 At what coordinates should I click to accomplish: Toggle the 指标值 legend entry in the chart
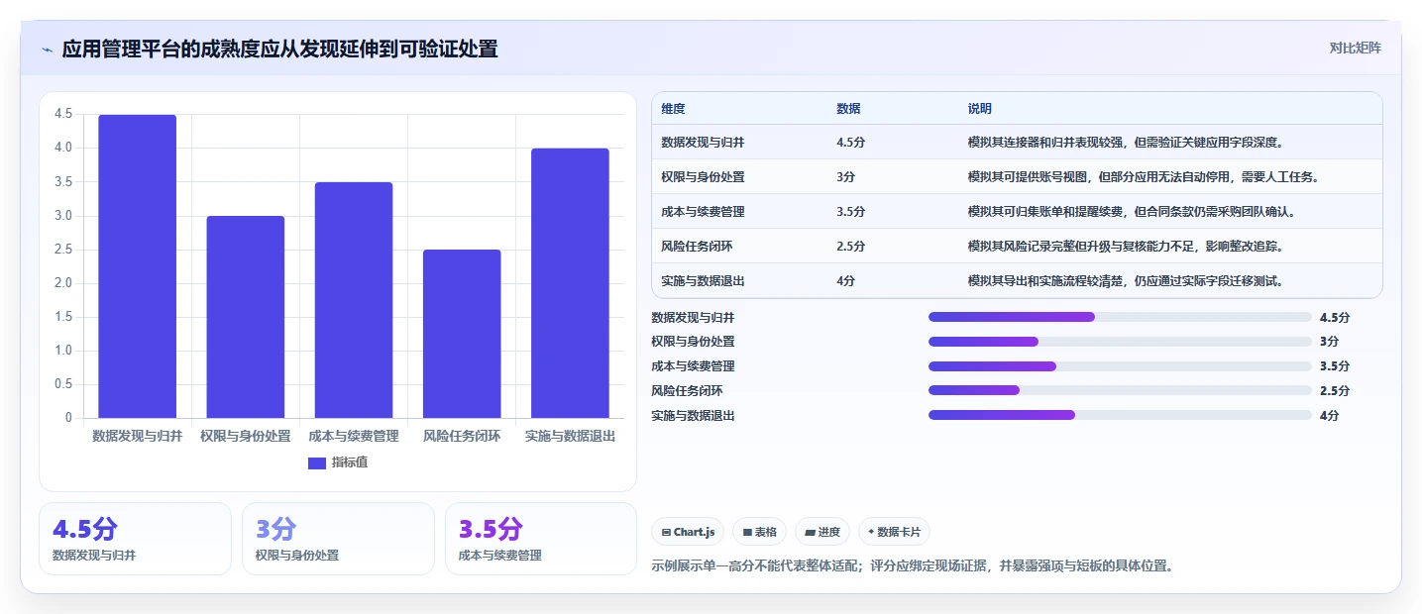click(338, 462)
